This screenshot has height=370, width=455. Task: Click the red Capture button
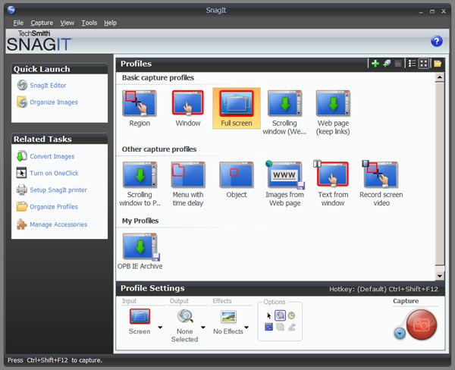coord(422,325)
